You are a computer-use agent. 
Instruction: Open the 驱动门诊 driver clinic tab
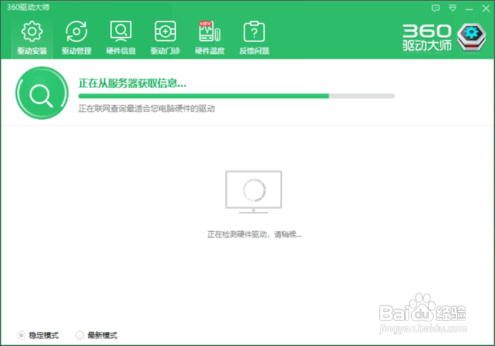click(x=165, y=38)
